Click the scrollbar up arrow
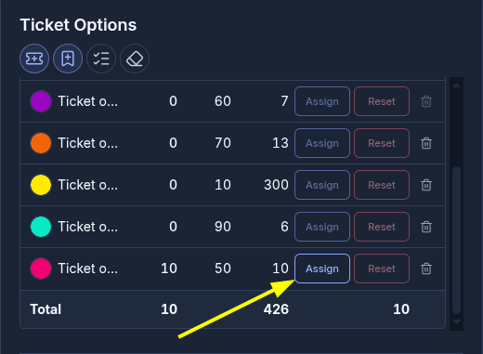 point(457,85)
